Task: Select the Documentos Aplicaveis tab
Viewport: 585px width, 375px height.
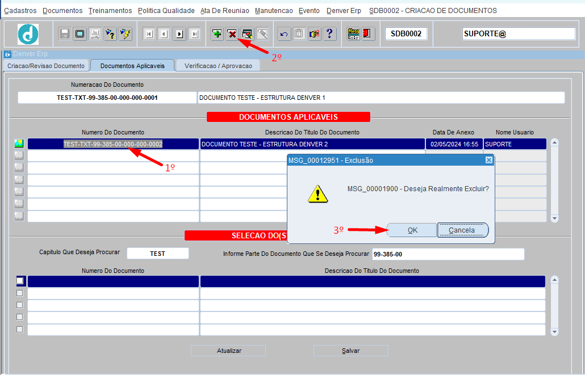Action: click(132, 66)
